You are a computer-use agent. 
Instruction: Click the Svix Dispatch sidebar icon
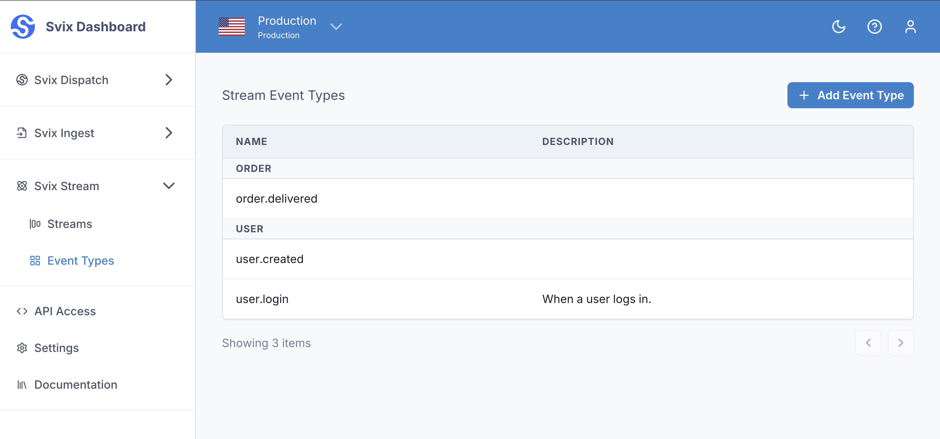point(22,80)
